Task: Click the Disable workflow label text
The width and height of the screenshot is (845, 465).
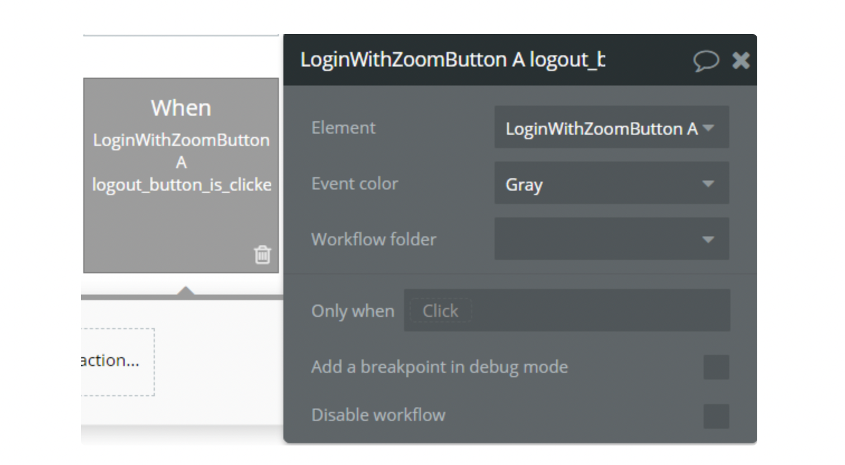Action: (x=378, y=415)
